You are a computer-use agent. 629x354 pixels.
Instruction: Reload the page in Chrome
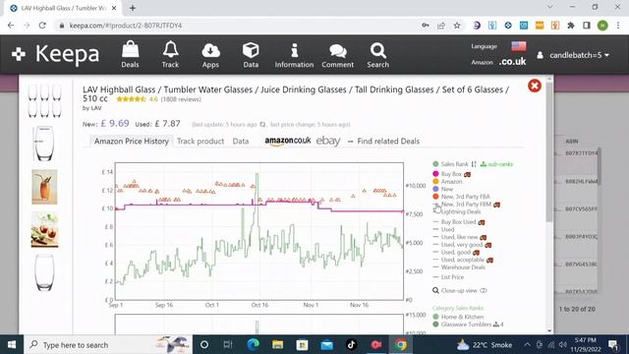tap(42, 26)
